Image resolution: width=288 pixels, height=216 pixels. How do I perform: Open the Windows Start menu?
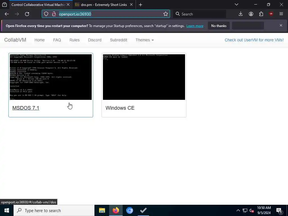pyautogui.click(x=7, y=210)
